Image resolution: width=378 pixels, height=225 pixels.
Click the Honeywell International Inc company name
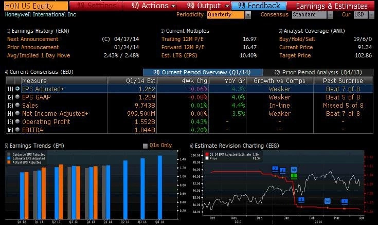coord(41,14)
